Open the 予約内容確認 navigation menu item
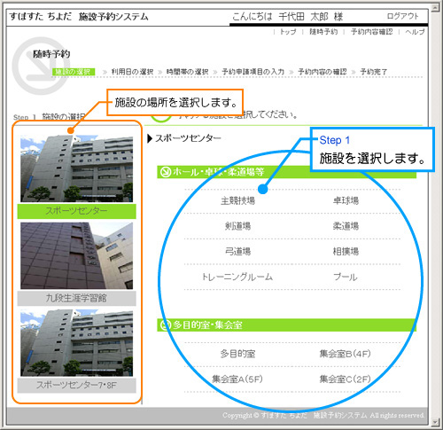The image size is (443, 430). point(372,32)
